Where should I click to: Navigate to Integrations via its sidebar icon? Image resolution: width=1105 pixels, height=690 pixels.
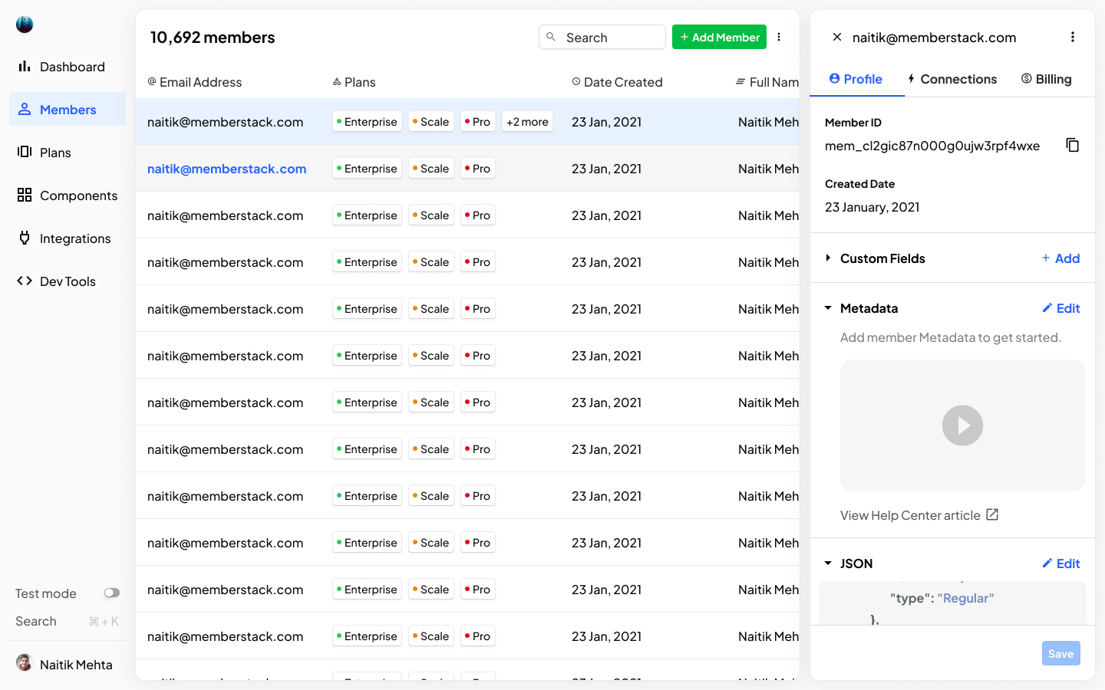pos(24,238)
